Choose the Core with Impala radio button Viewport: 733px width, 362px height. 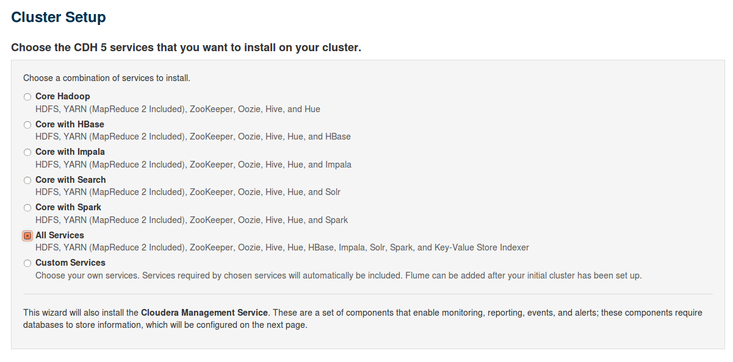(27, 152)
